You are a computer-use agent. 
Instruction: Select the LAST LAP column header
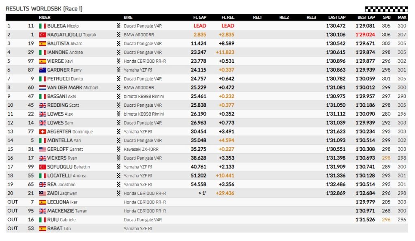coord(336,17)
